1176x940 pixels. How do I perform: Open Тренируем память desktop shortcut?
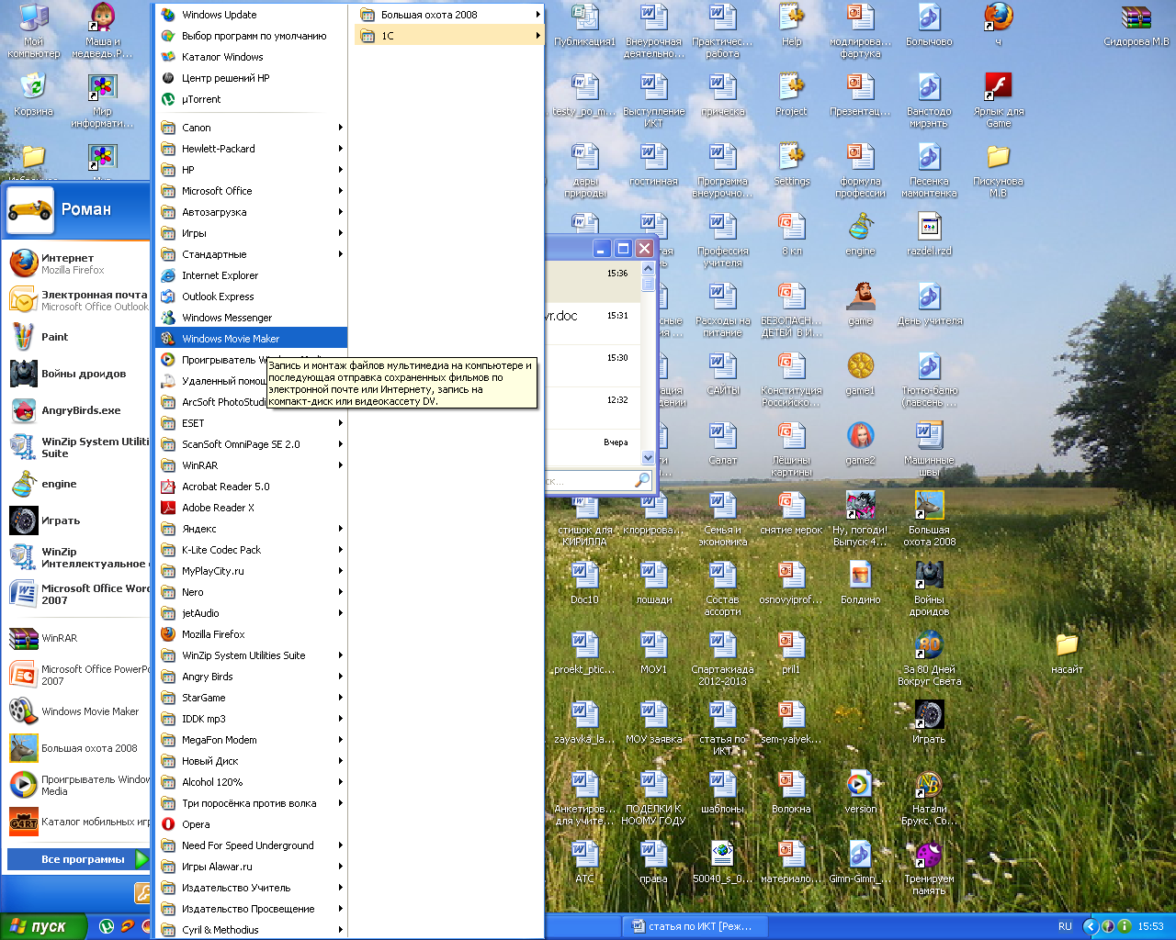point(929,867)
